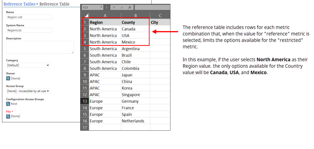314x149 pixels.
Task: Click the China cell
Action: click(136, 81)
